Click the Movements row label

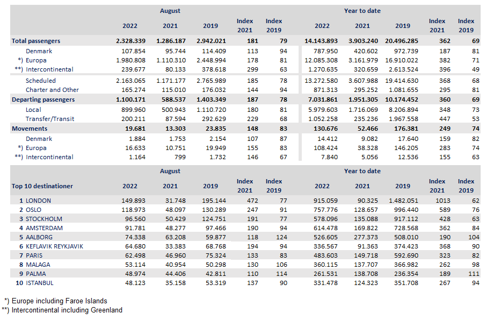pyautogui.click(x=30, y=129)
